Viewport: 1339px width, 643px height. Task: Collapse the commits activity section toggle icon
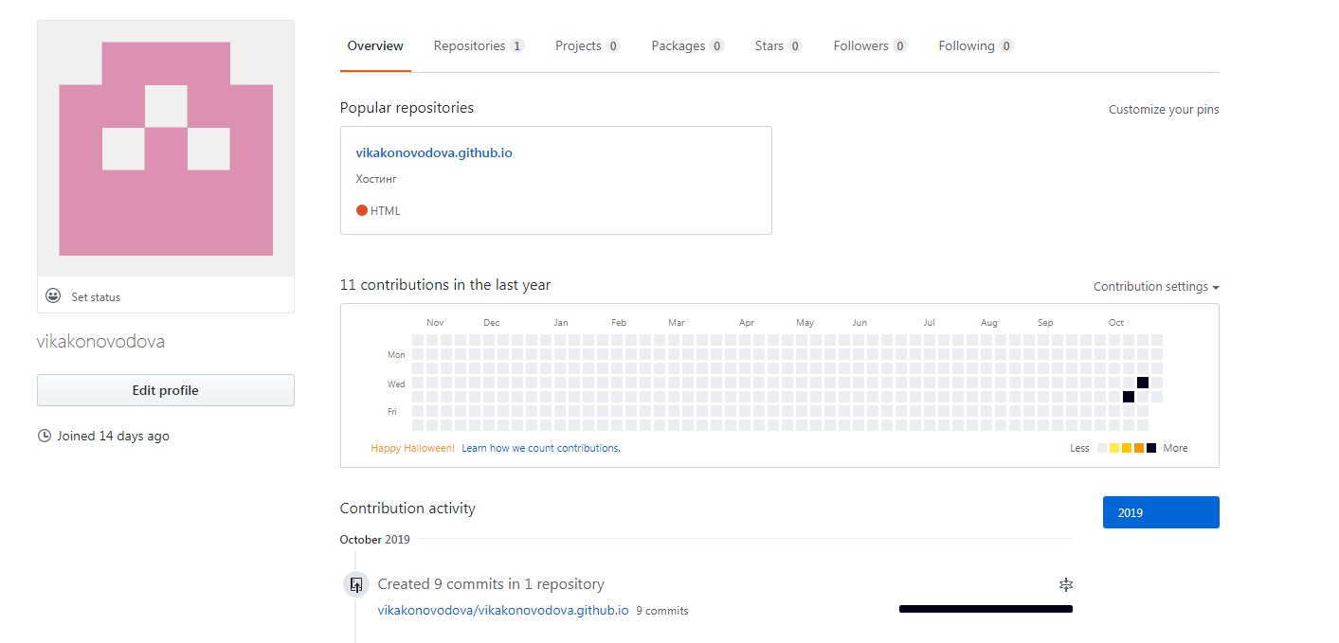click(1065, 584)
